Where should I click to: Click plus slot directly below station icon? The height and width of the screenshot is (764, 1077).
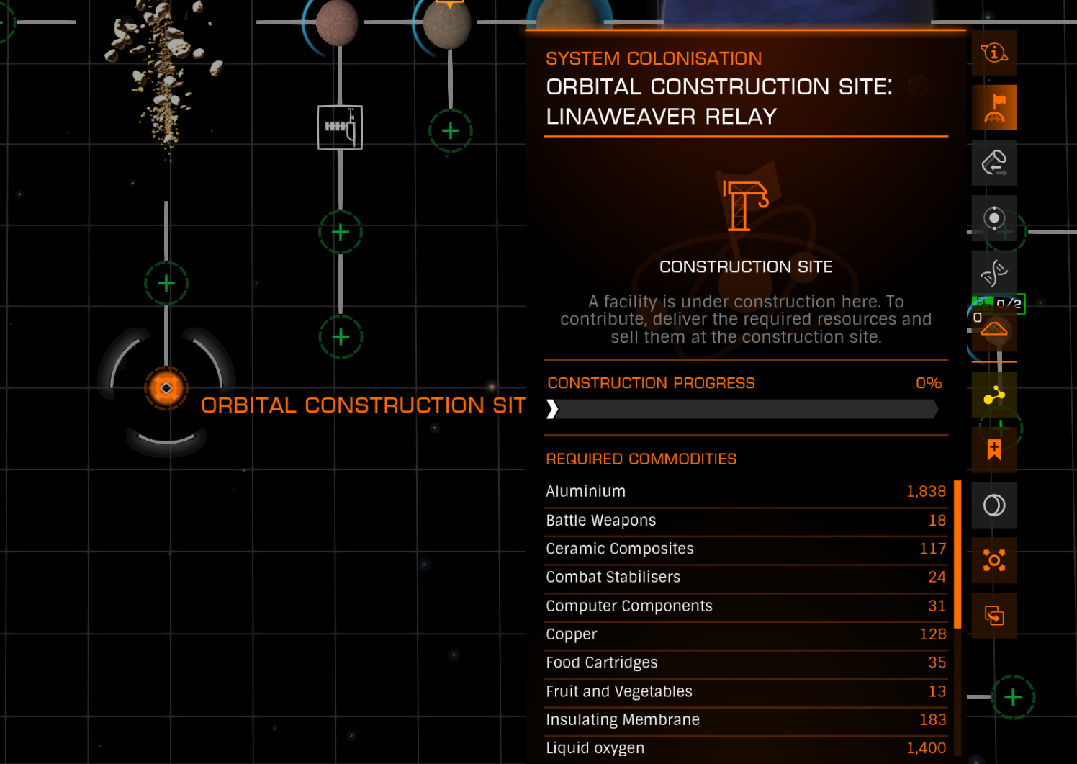point(341,232)
